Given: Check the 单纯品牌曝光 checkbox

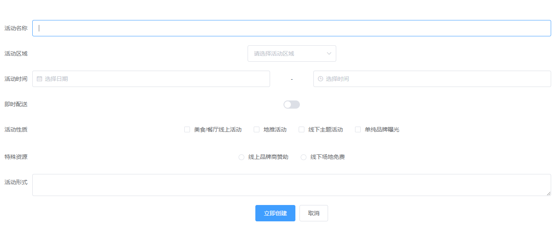Looking at the screenshot, I should click(358, 129).
